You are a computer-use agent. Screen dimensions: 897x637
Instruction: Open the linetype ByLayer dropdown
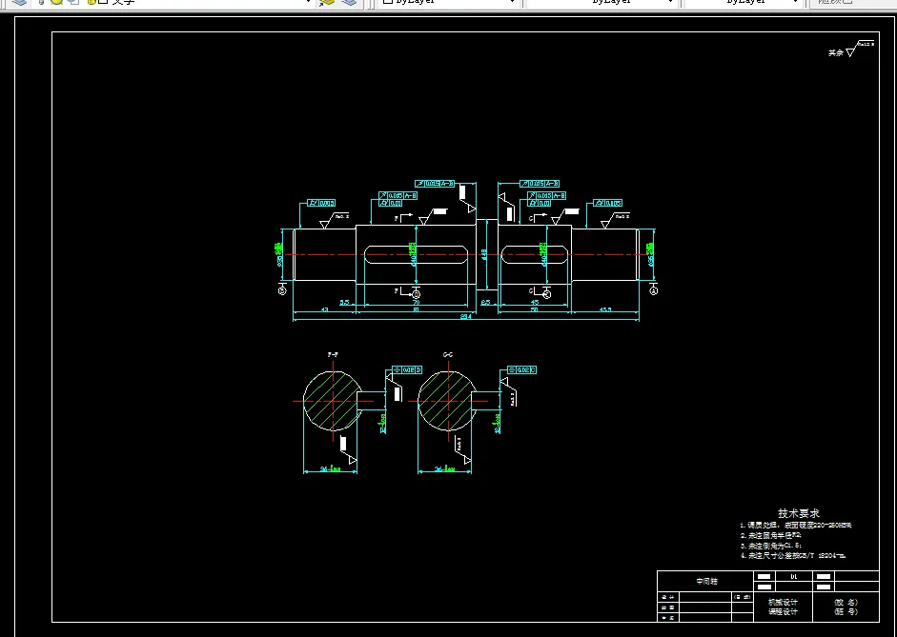click(x=601, y=2)
